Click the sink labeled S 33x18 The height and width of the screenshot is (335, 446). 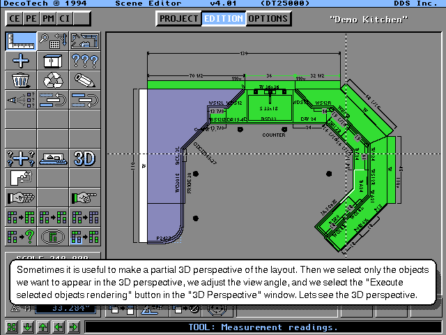269,109
